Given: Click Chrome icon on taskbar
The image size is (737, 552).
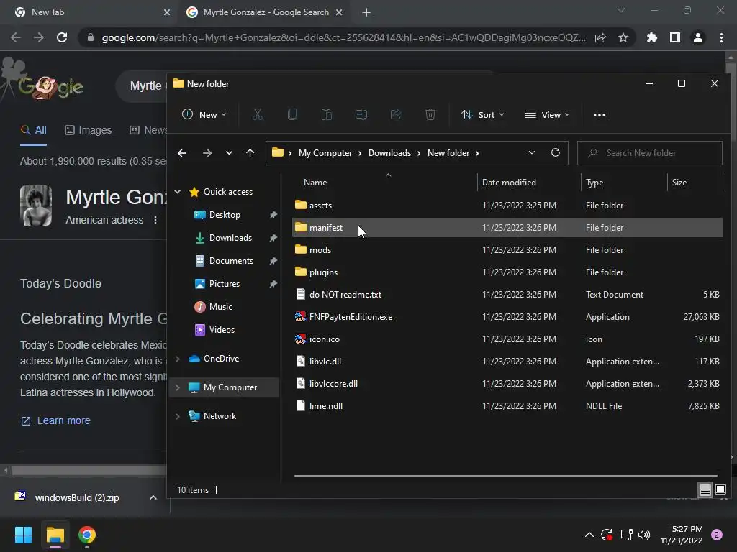Looking at the screenshot, I should pos(87,535).
